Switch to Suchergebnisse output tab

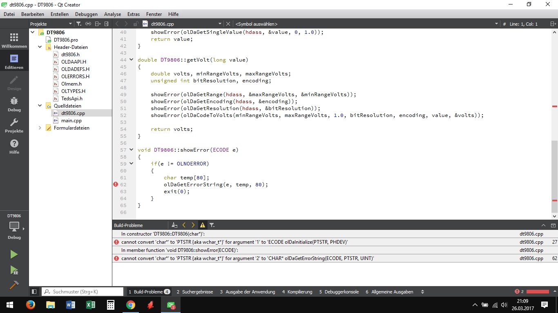[x=195, y=292]
